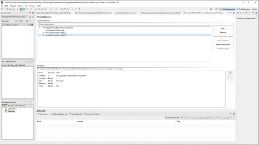Click New button beside Symbolic Names list
This screenshot has width=259, height=145.
223,29
